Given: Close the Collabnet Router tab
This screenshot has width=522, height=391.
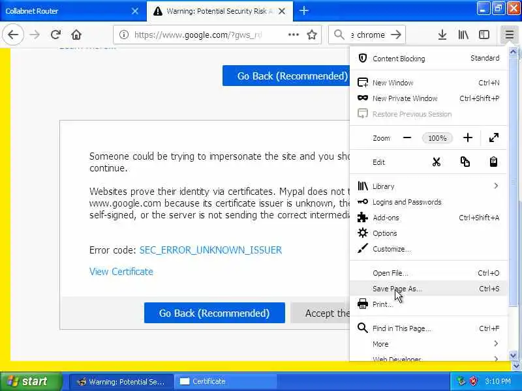Looking at the screenshot, I should (x=135, y=11).
